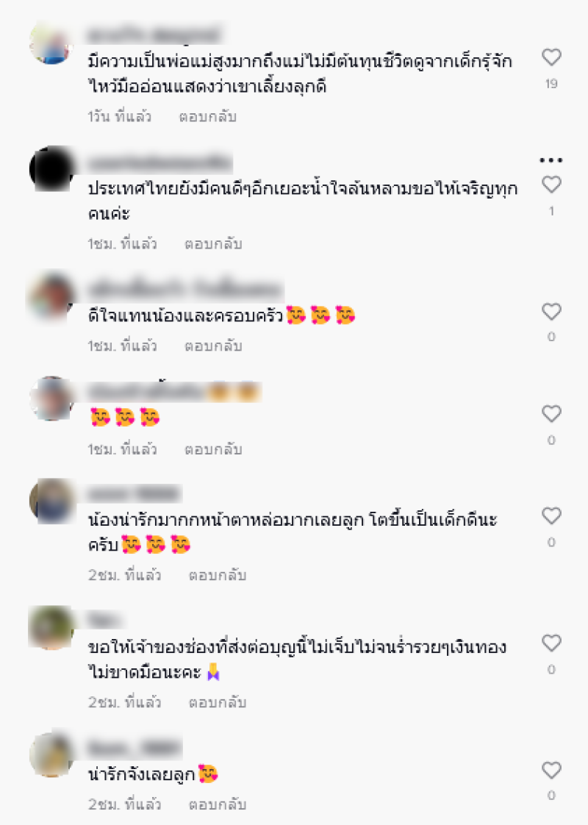Reply to the ขอให้เจ้าของช่อง comment
The image size is (588, 825).
[x=218, y=702]
